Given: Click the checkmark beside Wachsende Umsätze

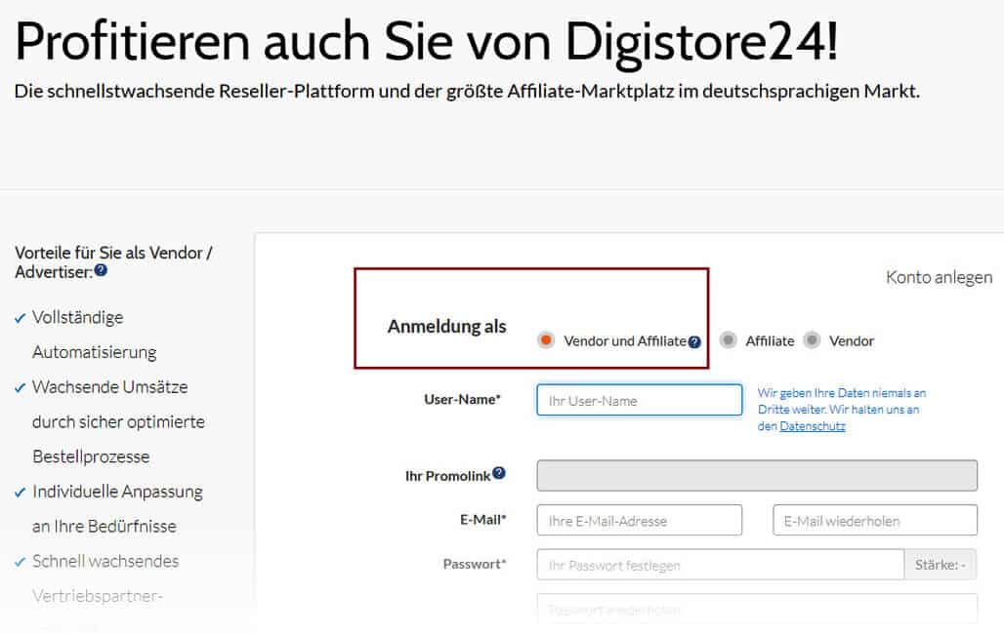Looking at the screenshot, I should tap(20, 387).
